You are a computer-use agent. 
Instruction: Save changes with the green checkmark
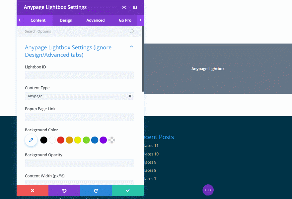(128, 190)
